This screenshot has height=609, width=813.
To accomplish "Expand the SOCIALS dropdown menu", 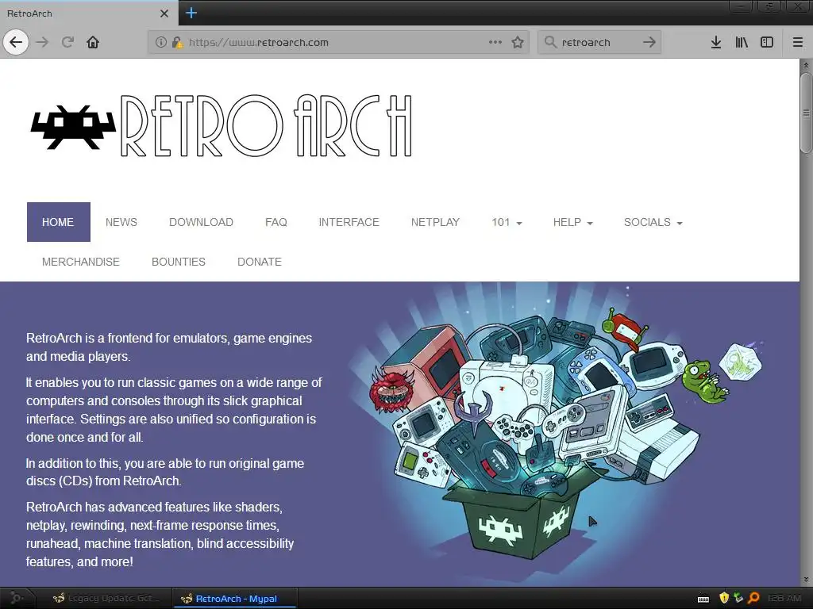I will pos(653,222).
